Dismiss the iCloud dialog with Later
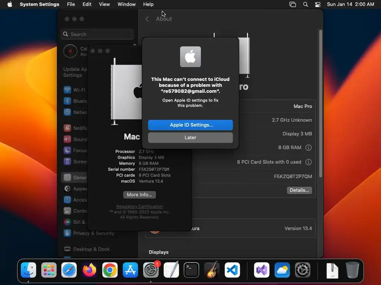This screenshot has width=381, height=285. pos(190,137)
